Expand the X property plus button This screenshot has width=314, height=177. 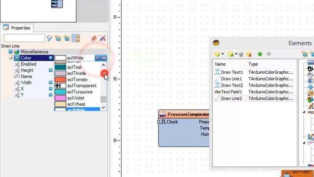coord(51,88)
